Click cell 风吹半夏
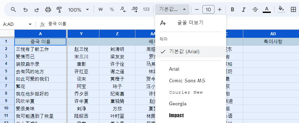299x123 pixels. [40, 101]
